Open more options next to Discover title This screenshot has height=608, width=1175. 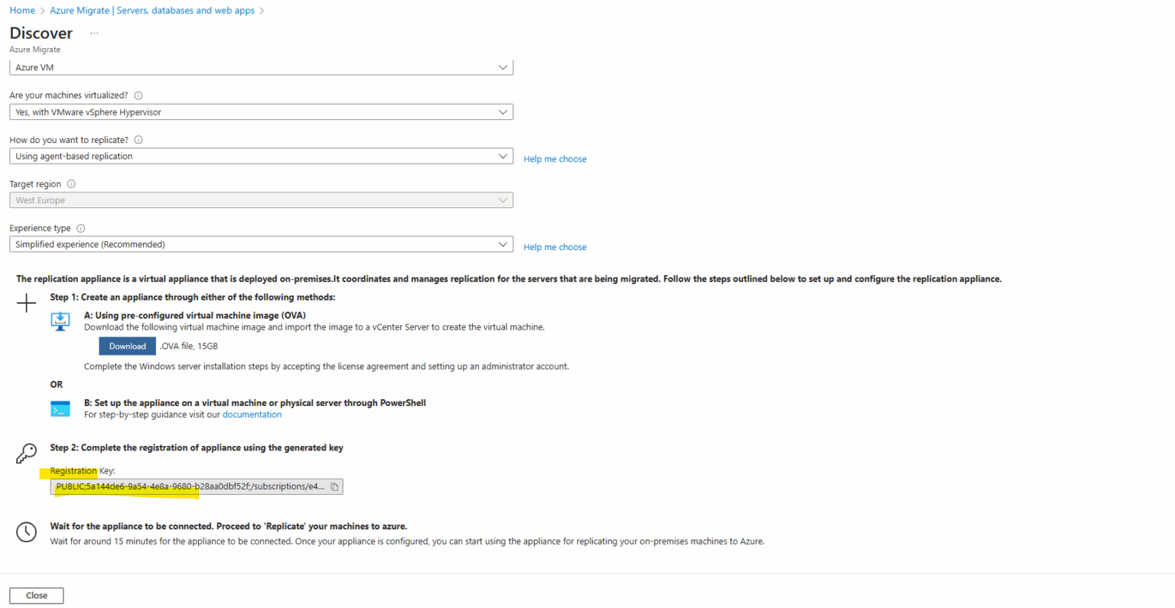pyautogui.click(x=93, y=33)
